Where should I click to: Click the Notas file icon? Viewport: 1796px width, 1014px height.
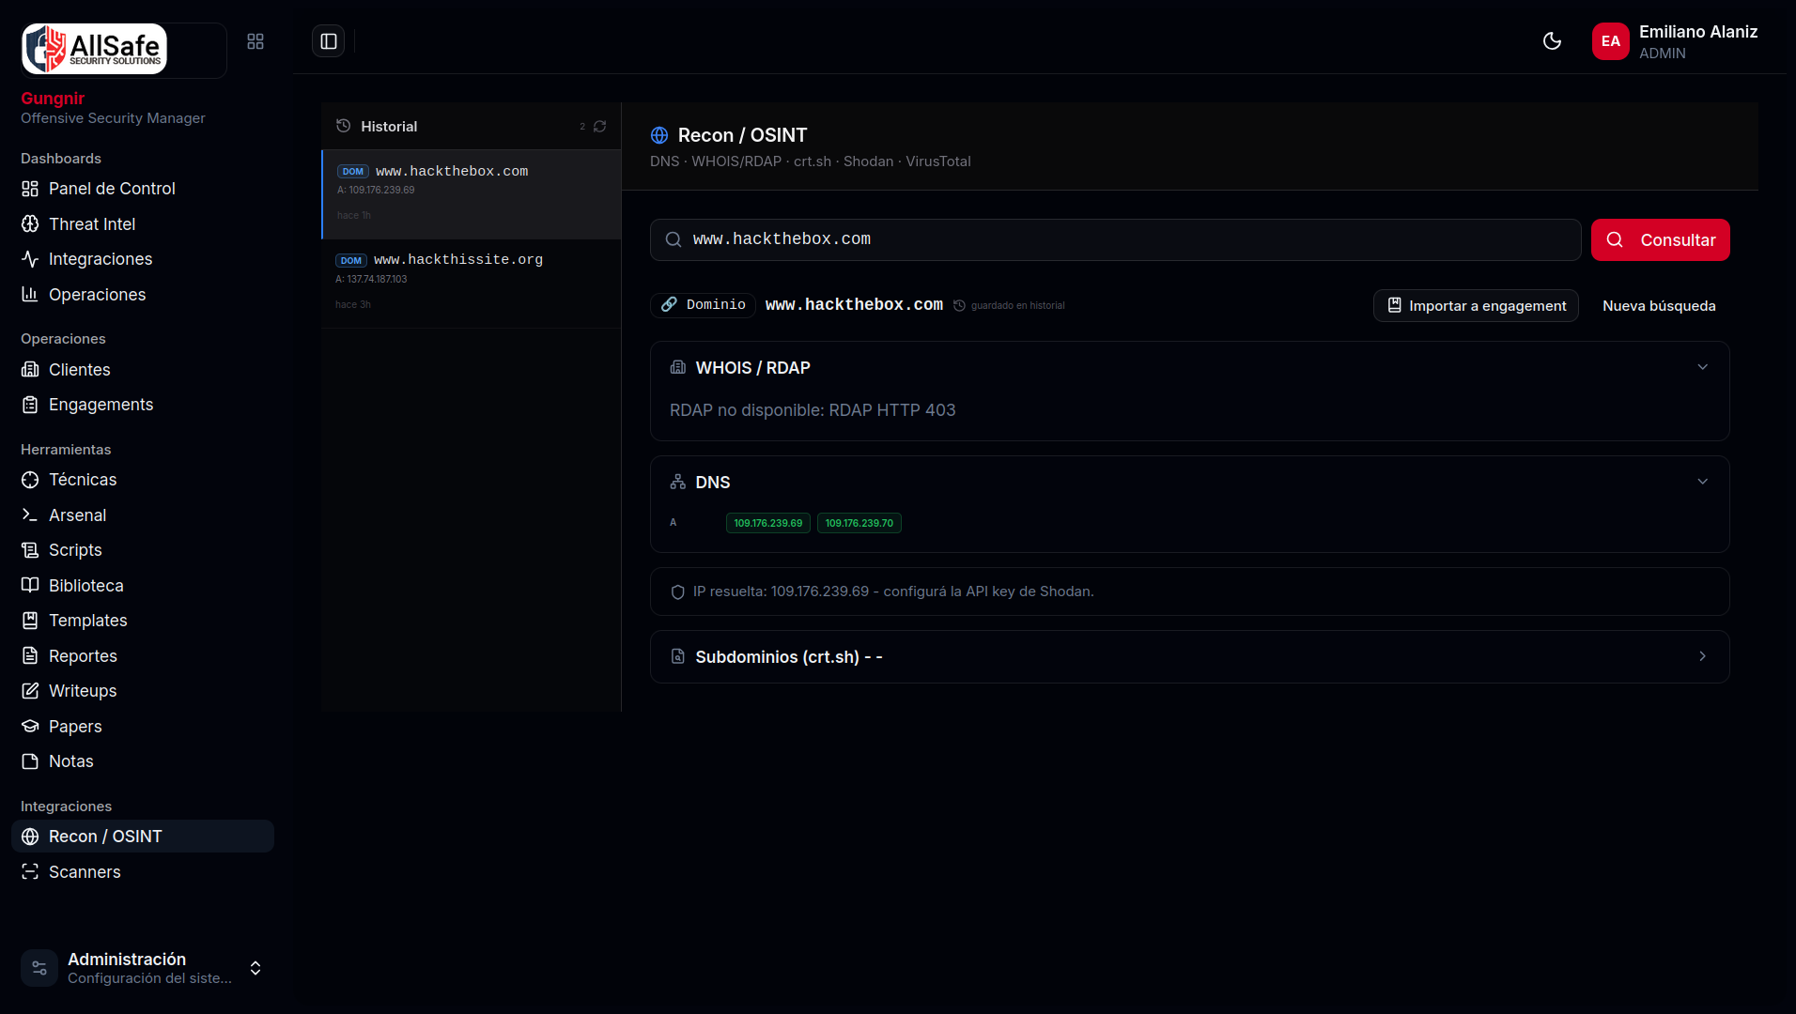click(x=30, y=761)
